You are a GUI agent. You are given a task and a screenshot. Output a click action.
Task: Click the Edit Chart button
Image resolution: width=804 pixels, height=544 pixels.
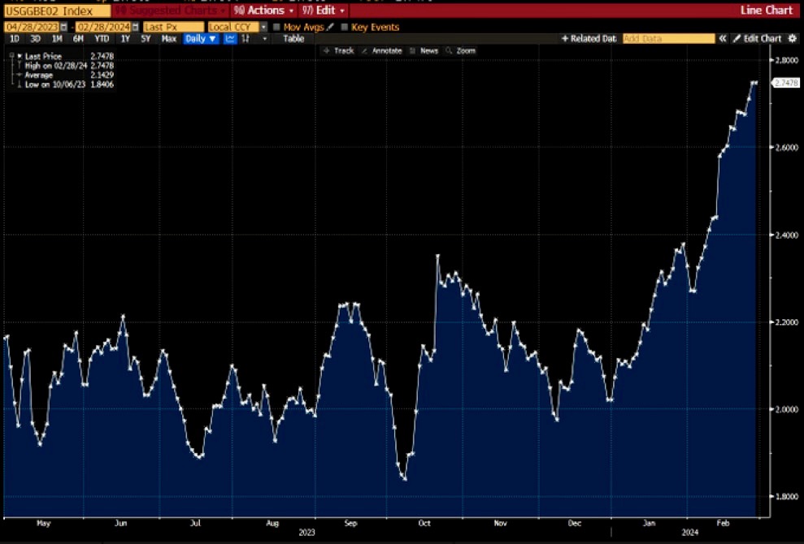[x=757, y=39]
